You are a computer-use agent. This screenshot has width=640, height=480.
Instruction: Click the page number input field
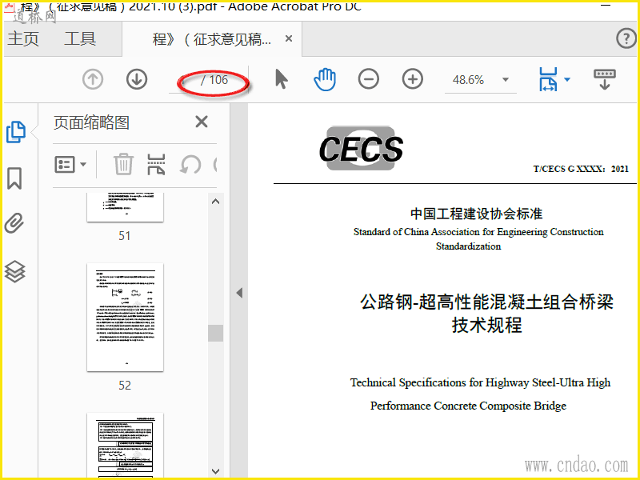[185, 81]
